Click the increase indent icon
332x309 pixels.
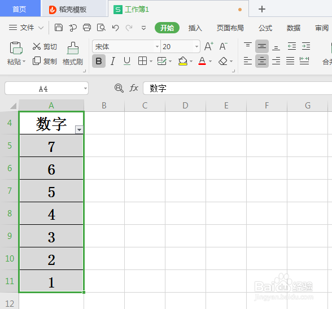pos(306,46)
